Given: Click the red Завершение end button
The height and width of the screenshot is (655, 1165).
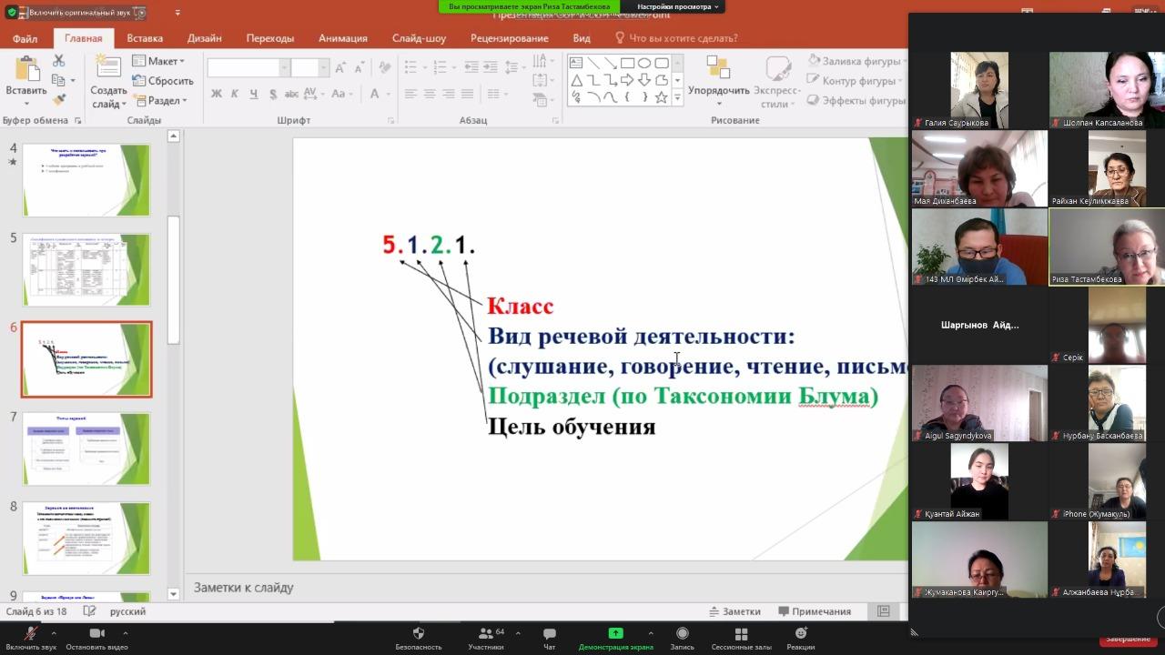Looking at the screenshot, I should click(1129, 639).
